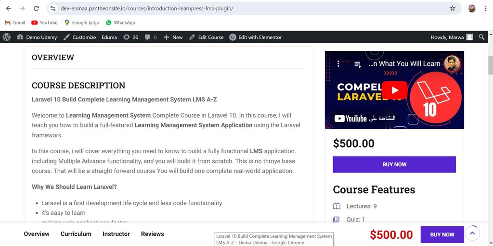Click the $500.00 price in the sidebar

coord(354,143)
